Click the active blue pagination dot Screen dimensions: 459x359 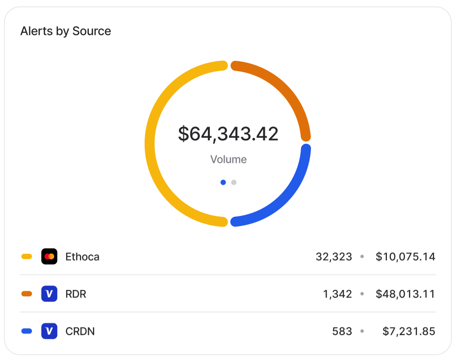pyautogui.click(x=223, y=182)
